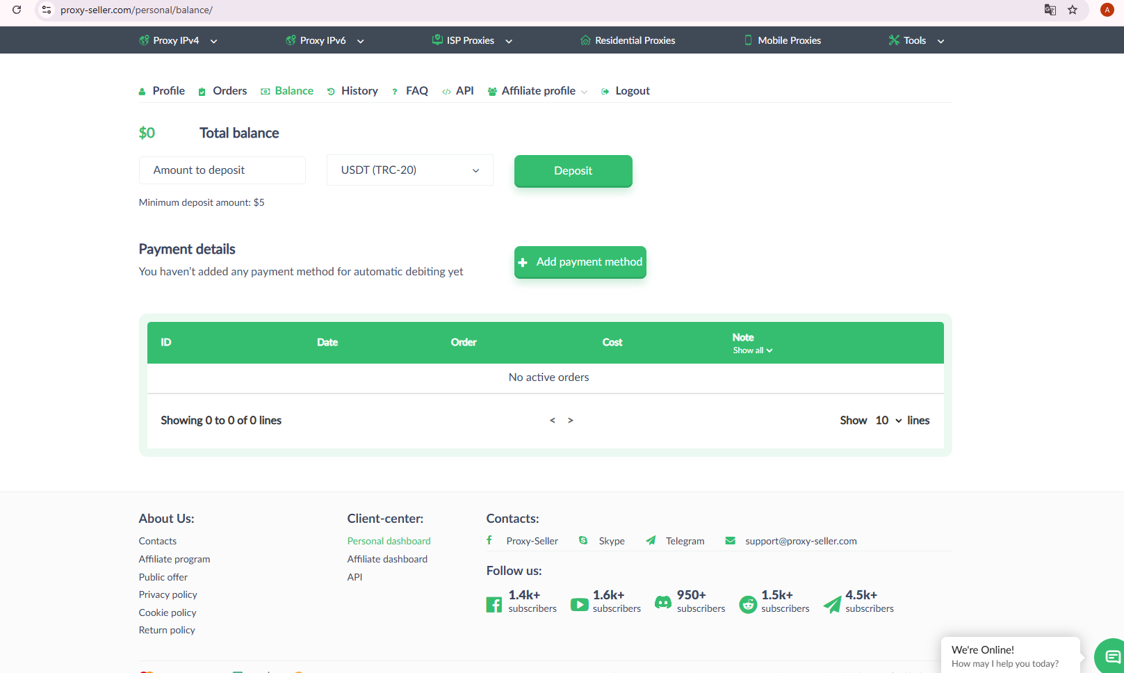The width and height of the screenshot is (1124, 673).
Task: Click the Skype contact icon
Action: pyautogui.click(x=583, y=540)
